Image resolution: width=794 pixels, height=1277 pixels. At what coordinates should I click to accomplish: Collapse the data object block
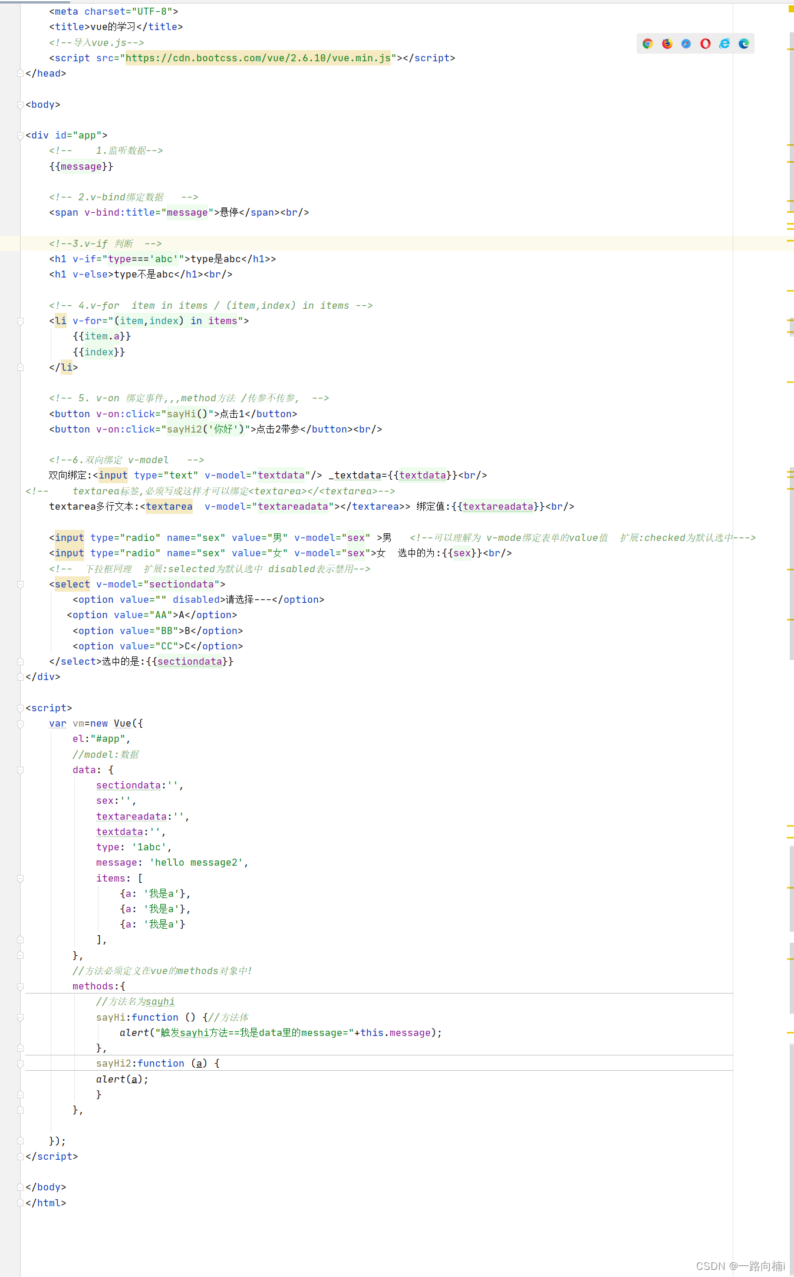[21, 770]
